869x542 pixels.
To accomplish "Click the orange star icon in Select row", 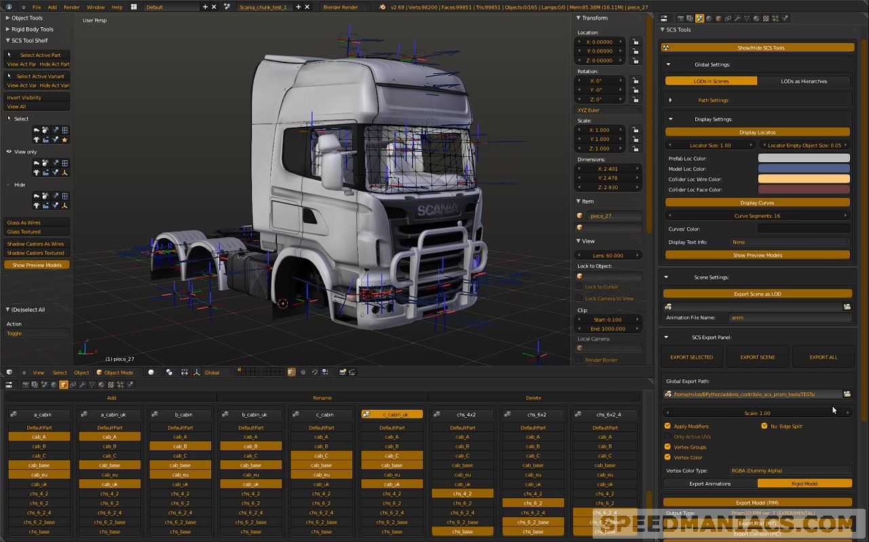I will pos(65,140).
